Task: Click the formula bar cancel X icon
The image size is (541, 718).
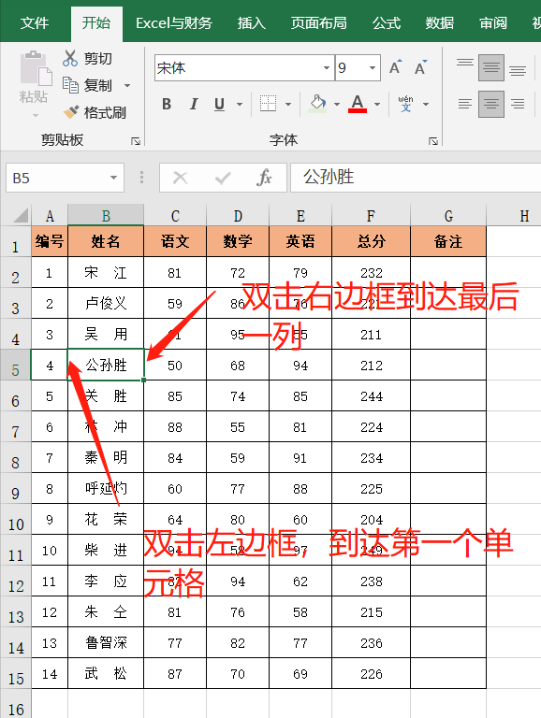Action: [x=181, y=178]
